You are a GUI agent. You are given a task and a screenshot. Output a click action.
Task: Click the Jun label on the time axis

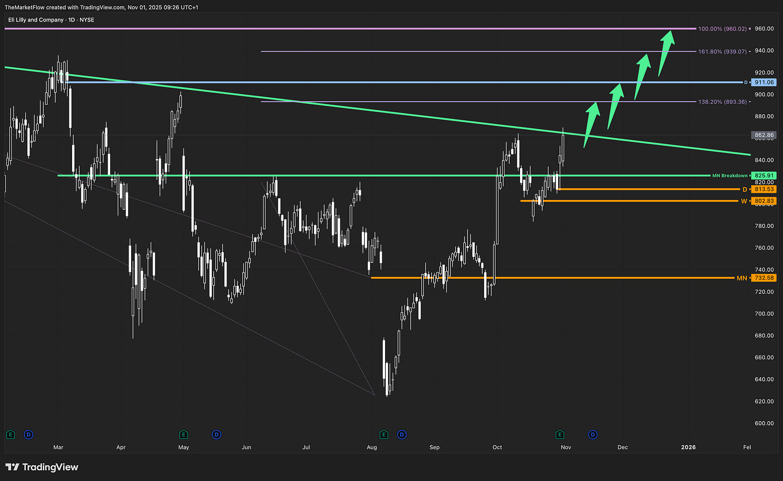pyautogui.click(x=246, y=447)
